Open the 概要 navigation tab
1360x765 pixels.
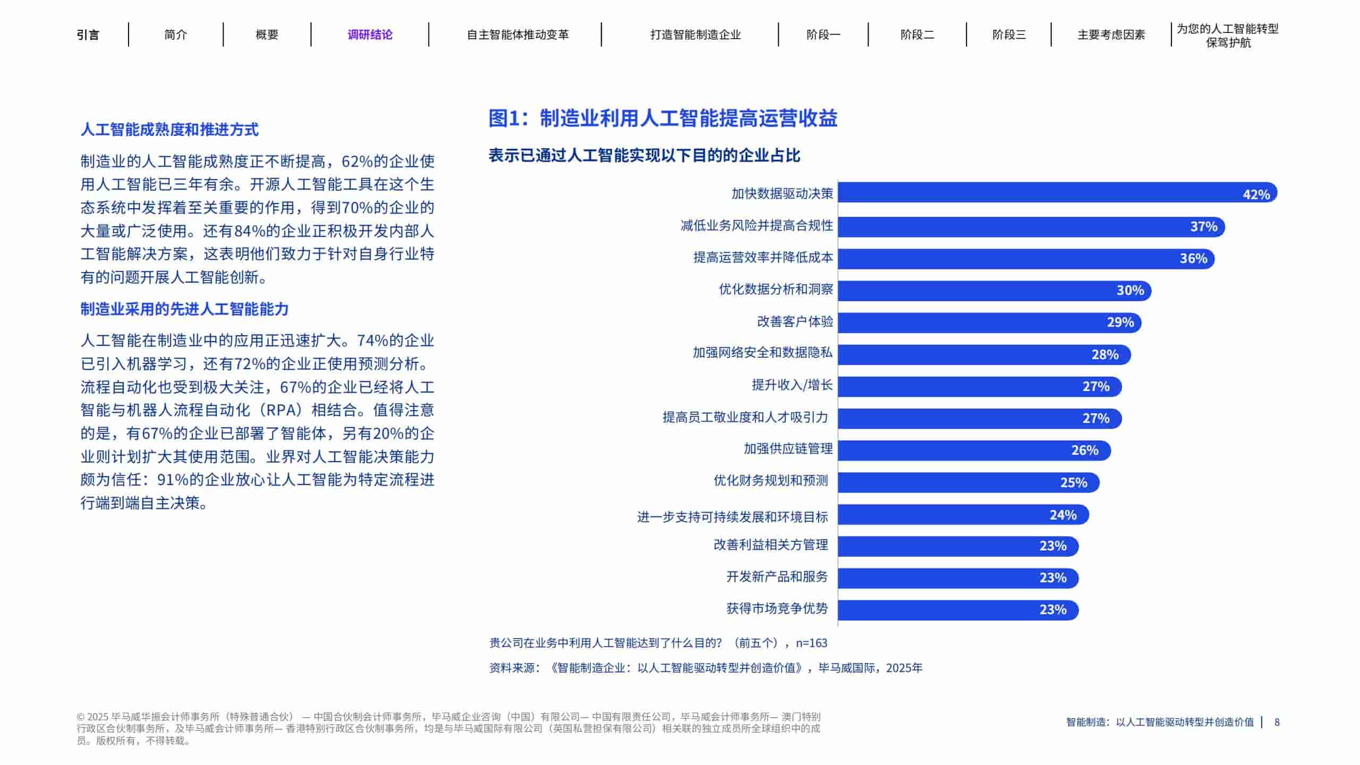268,36
